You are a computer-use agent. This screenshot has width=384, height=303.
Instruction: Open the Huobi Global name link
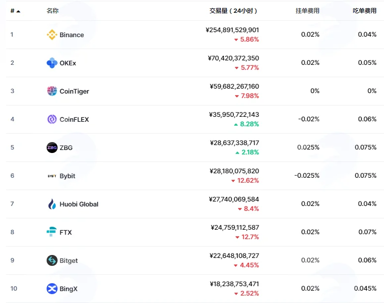click(79, 204)
